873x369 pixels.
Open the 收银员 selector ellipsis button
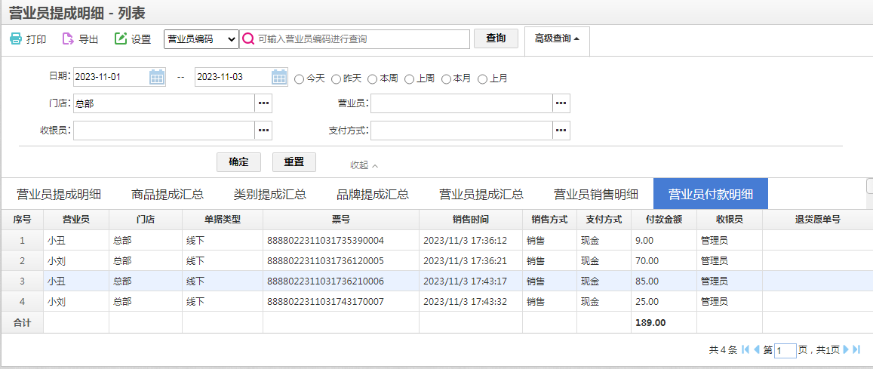(x=263, y=131)
